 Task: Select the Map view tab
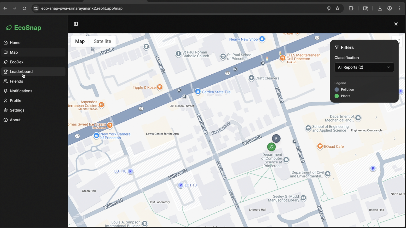pos(80,41)
